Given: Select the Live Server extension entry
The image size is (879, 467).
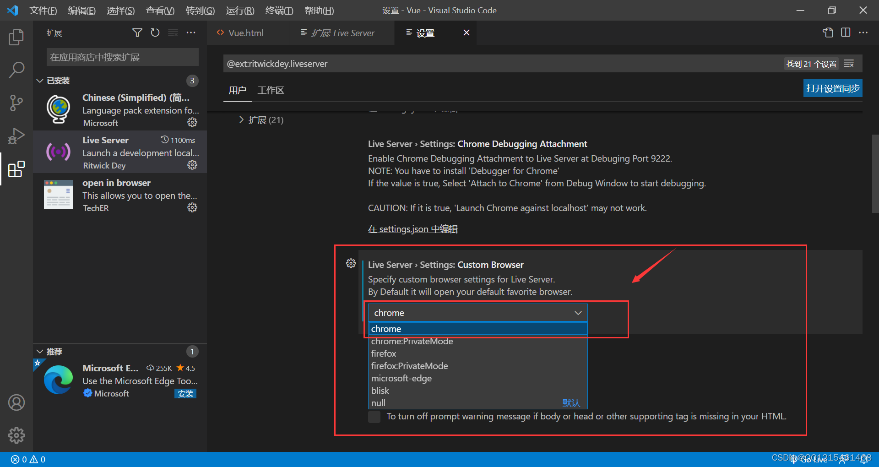Looking at the screenshot, I should pyautogui.click(x=120, y=152).
